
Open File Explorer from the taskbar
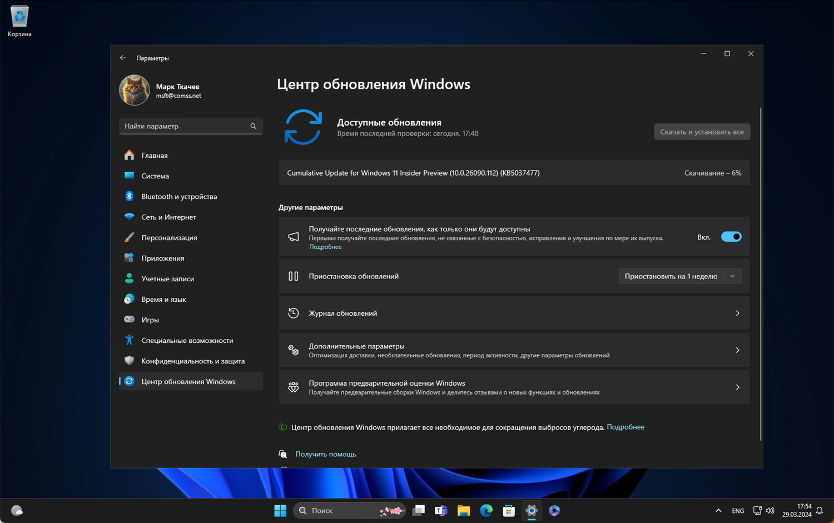[464, 510]
